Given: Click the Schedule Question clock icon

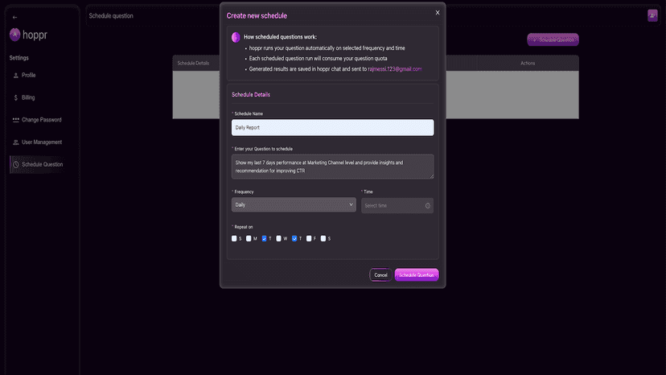Looking at the screenshot, I should coord(16,164).
